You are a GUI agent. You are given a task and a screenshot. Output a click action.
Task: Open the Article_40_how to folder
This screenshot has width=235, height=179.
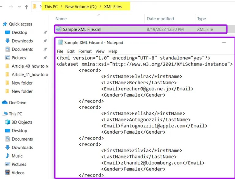[30, 66]
